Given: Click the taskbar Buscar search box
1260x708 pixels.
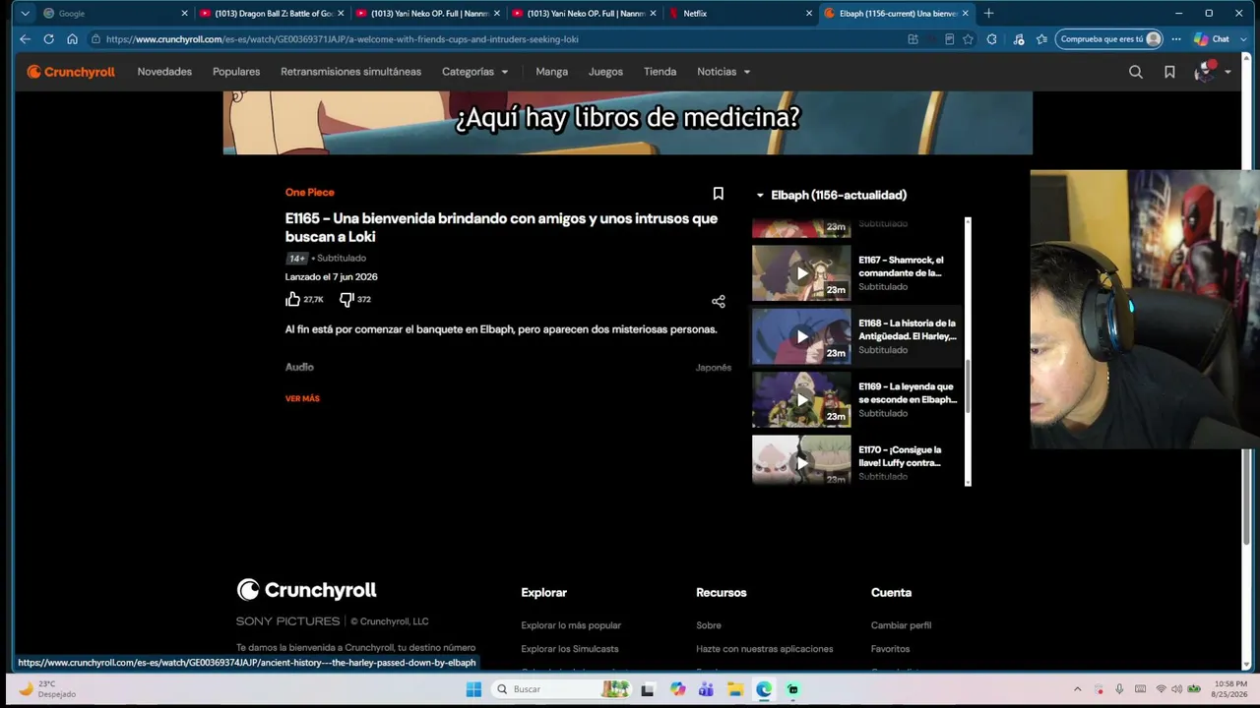Looking at the screenshot, I should tap(561, 689).
